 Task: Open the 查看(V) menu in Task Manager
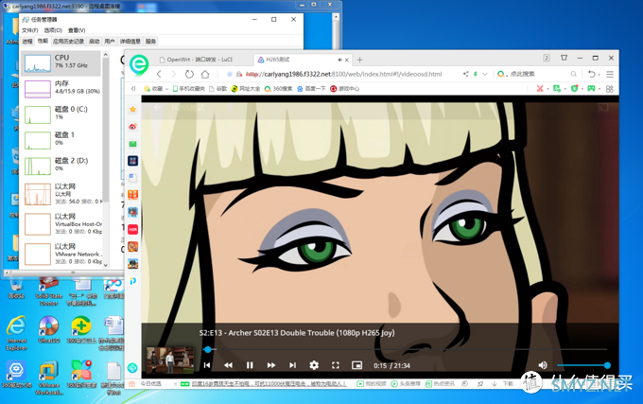coord(77,30)
